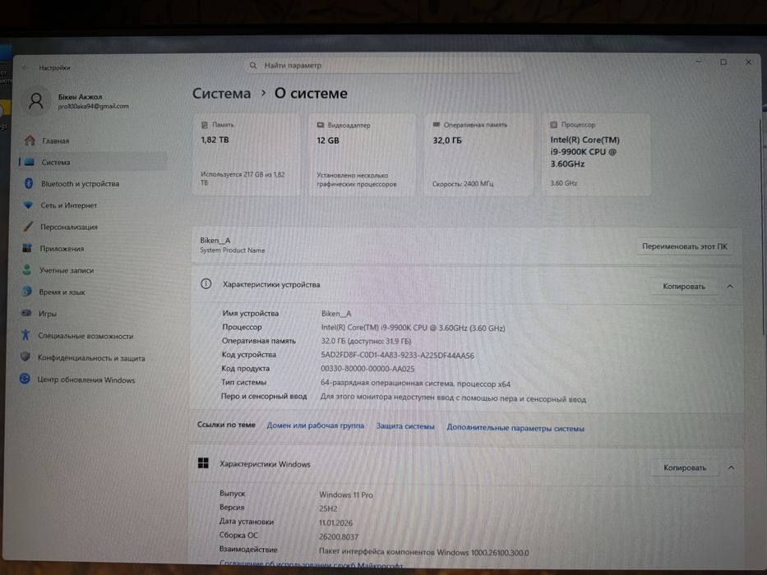Click Система in the breadcrumb

point(221,93)
